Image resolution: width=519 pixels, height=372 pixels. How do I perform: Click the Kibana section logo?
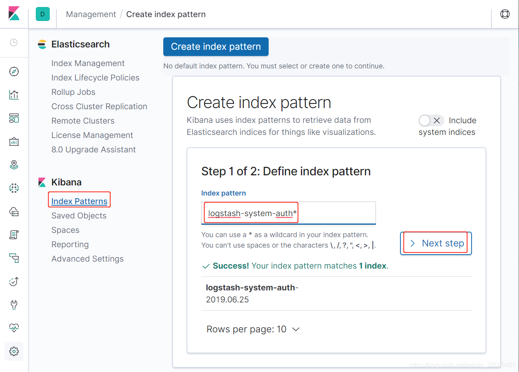point(42,182)
